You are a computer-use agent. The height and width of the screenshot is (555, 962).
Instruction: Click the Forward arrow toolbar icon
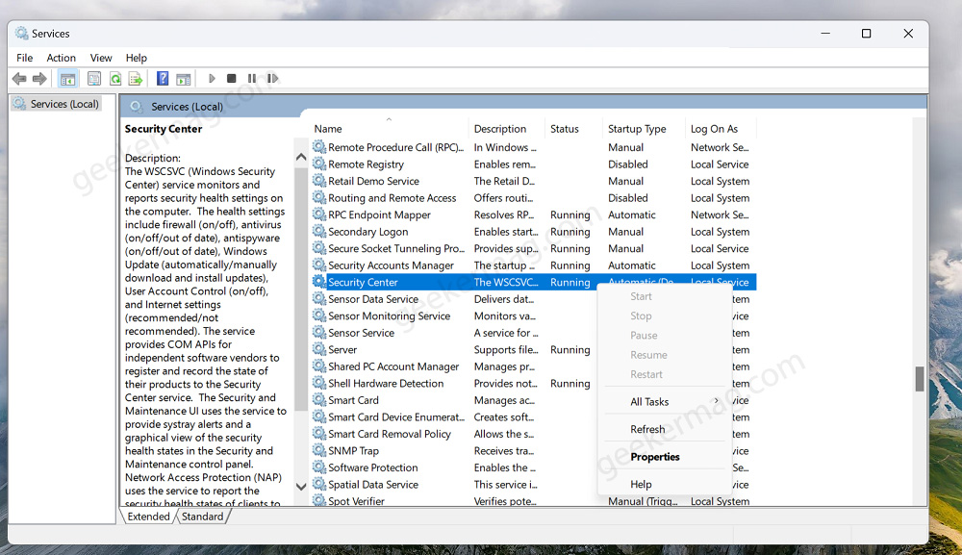[x=39, y=79]
